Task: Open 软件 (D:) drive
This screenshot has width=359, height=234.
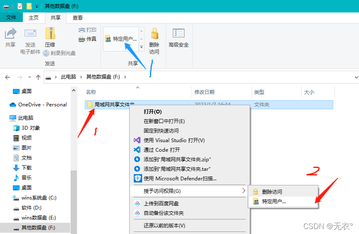Action: point(27,208)
